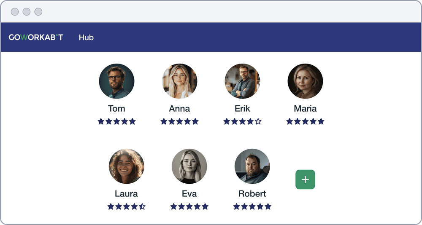Click the name Tom
Viewport: 422px width, 225px height.
coord(116,109)
